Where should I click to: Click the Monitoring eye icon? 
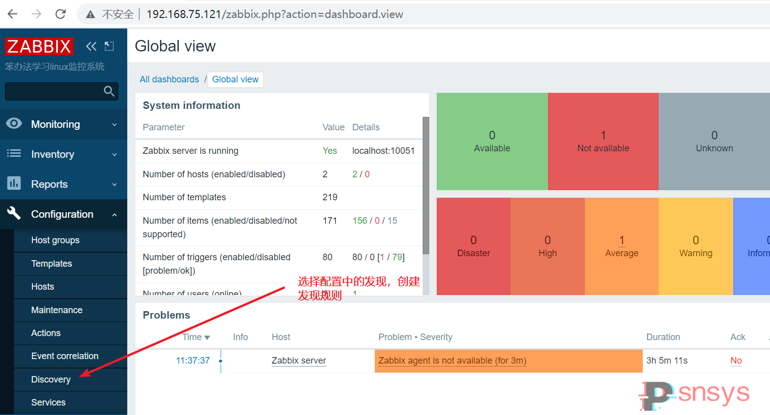pos(14,123)
